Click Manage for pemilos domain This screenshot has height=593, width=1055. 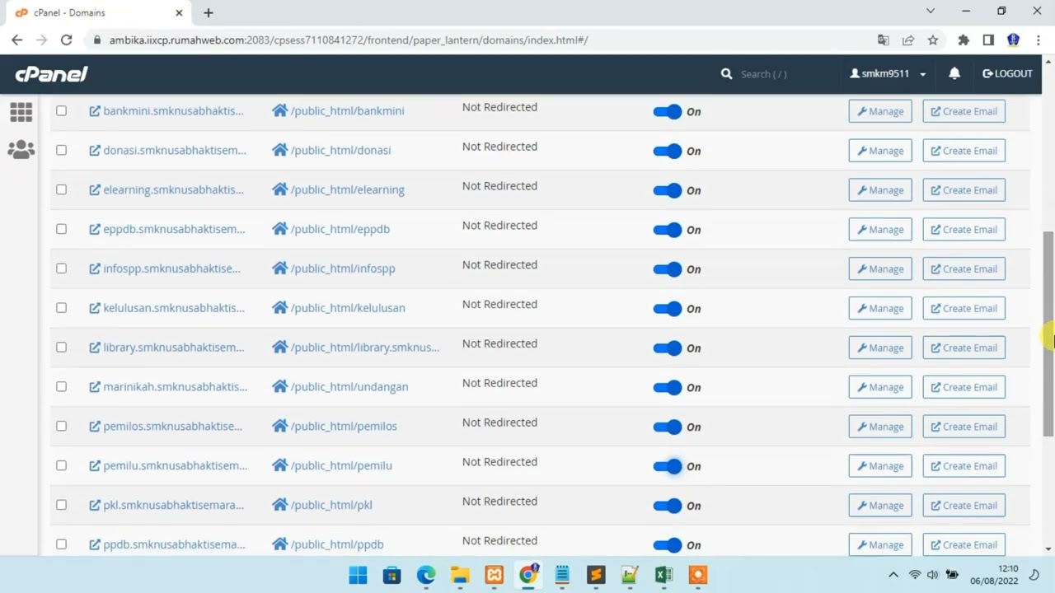(x=880, y=427)
